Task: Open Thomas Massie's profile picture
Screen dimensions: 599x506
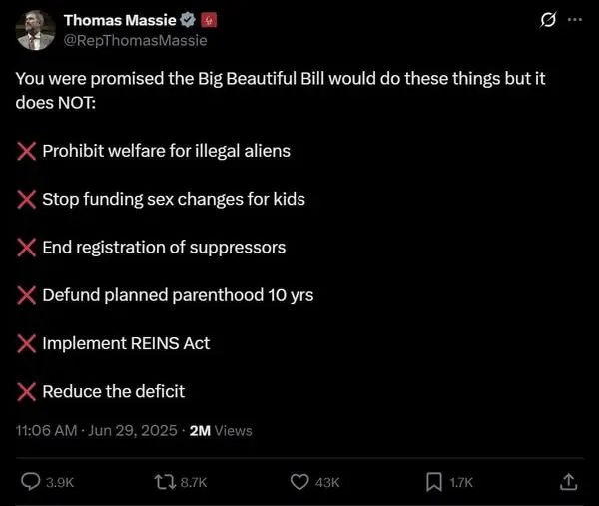Action: pyautogui.click(x=35, y=30)
